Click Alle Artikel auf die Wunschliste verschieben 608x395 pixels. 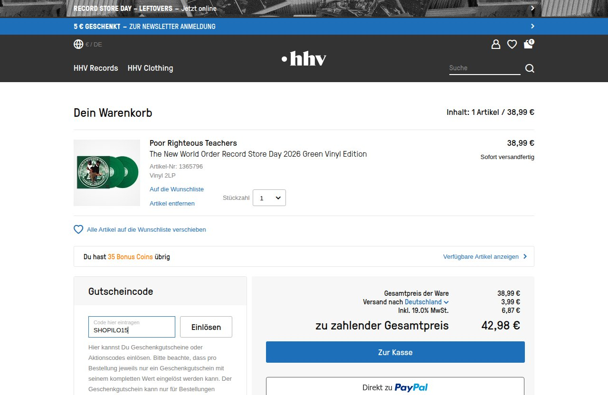(x=146, y=229)
